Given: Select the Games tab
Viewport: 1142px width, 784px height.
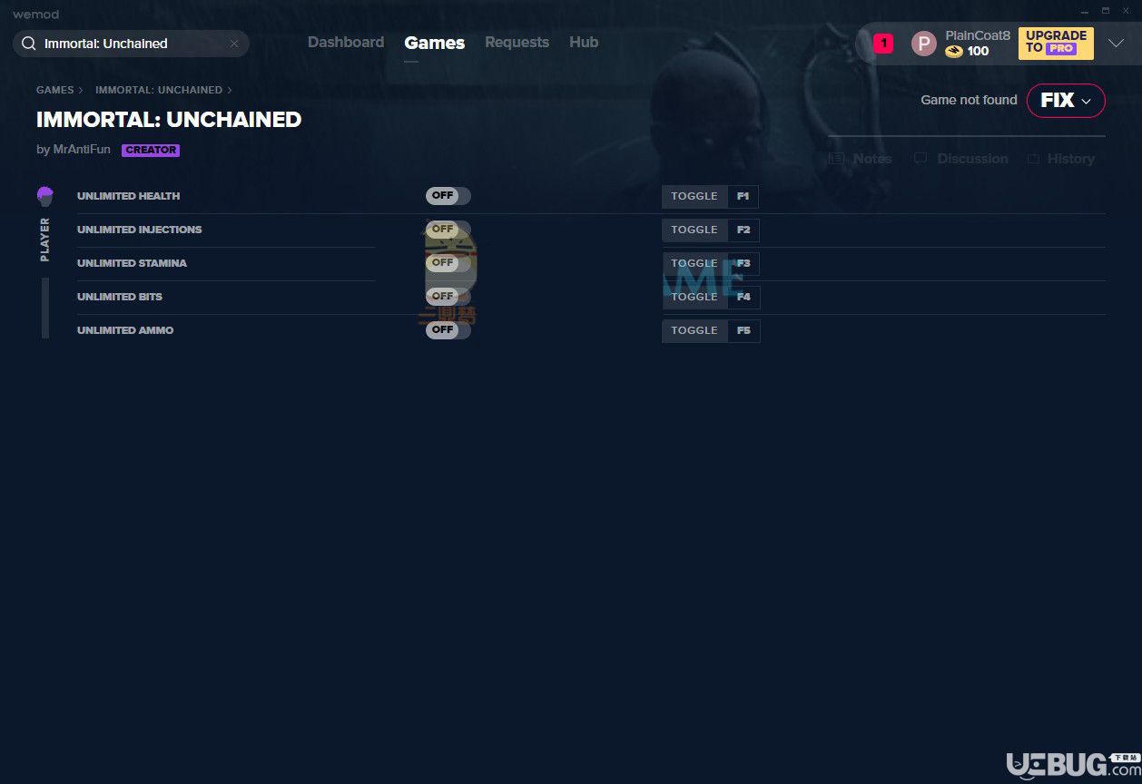Looking at the screenshot, I should click(435, 43).
